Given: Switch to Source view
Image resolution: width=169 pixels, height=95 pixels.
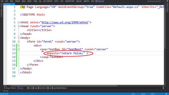Looking at the screenshot, I should (x=20, y=88).
